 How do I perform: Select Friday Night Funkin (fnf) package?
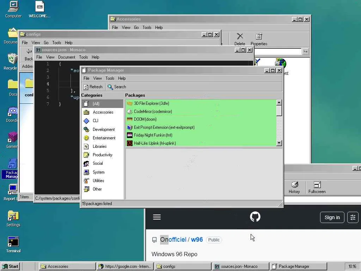coord(201,135)
